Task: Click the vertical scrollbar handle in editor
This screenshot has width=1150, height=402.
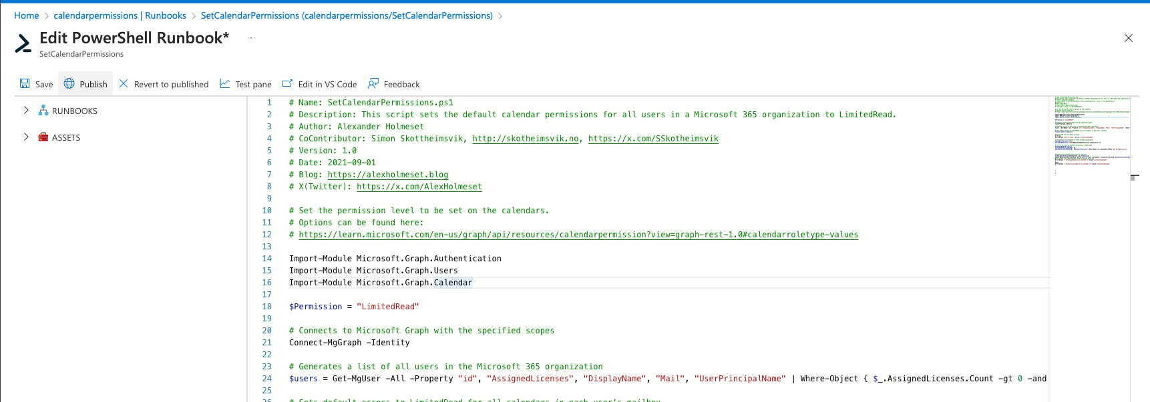Action: coord(1134,177)
